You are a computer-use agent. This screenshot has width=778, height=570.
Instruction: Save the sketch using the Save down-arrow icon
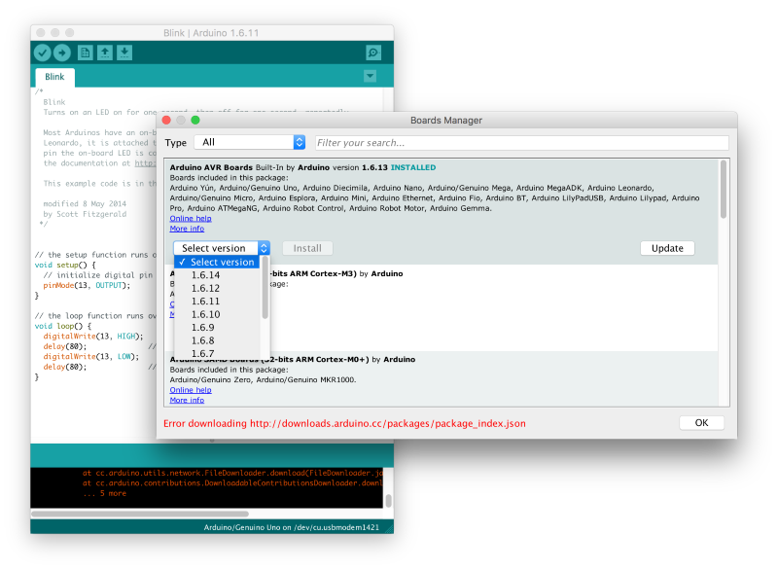[x=124, y=53]
